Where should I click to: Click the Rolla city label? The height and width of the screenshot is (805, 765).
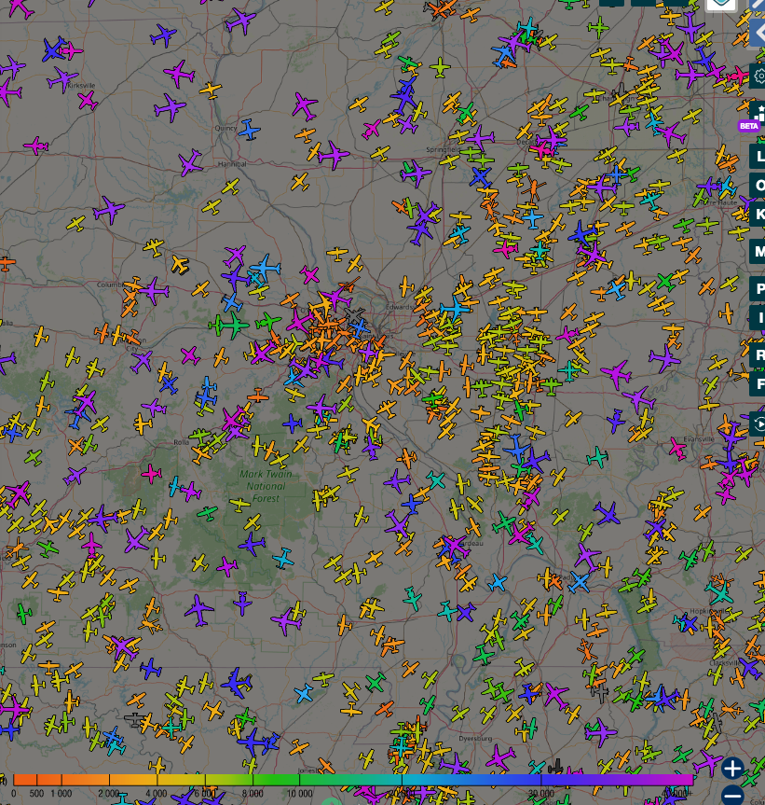[x=182, y=441]
